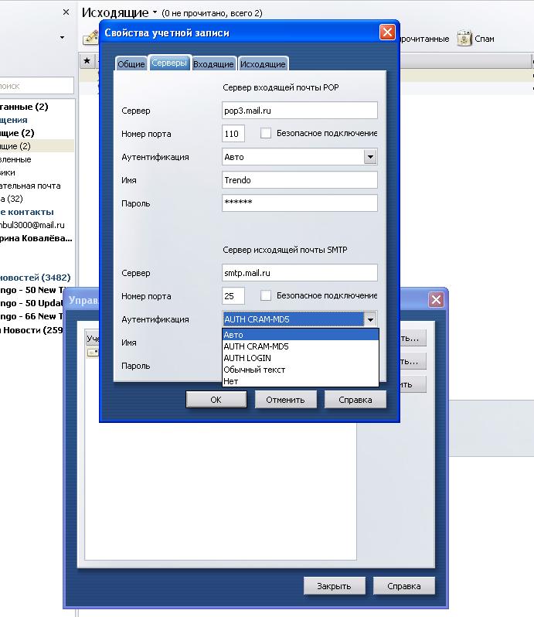Screen dimensions: 534x617
Task: Click the pop3.mail.ru server input field
Action: tap(299, 111)
